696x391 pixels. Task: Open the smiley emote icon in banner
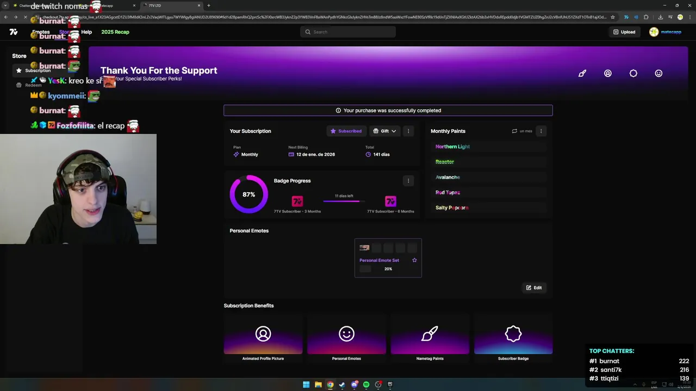coord(658,73)
